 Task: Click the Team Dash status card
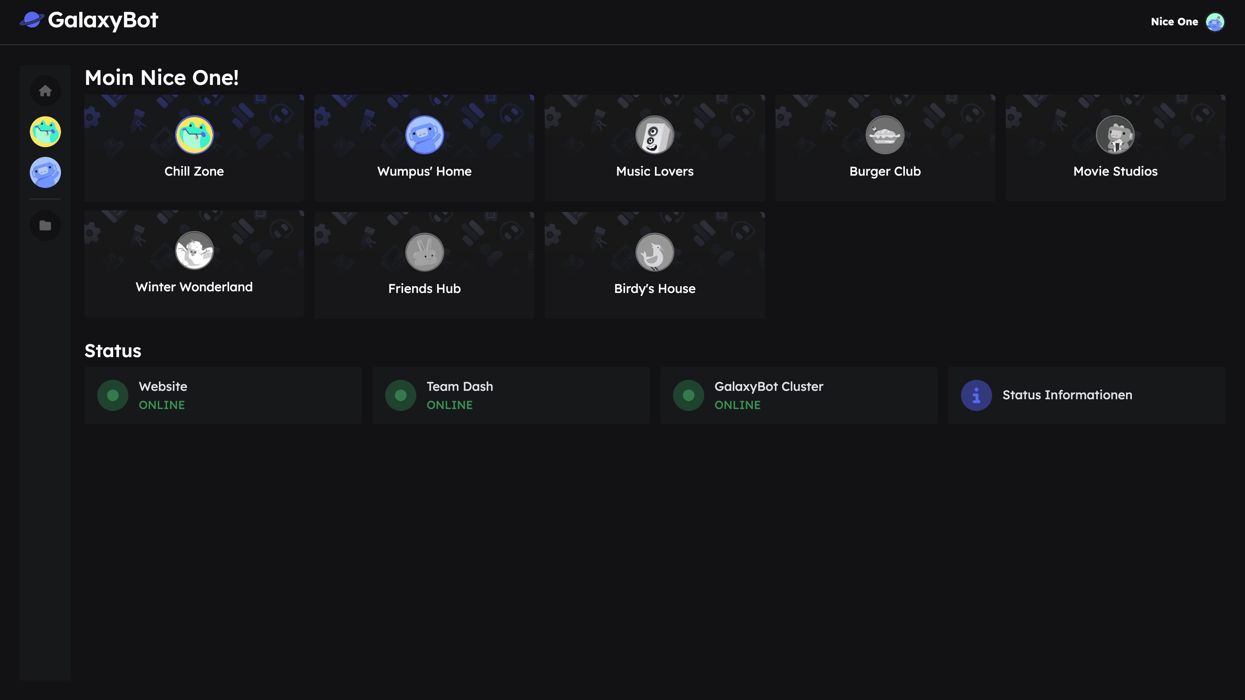[511, 395]
